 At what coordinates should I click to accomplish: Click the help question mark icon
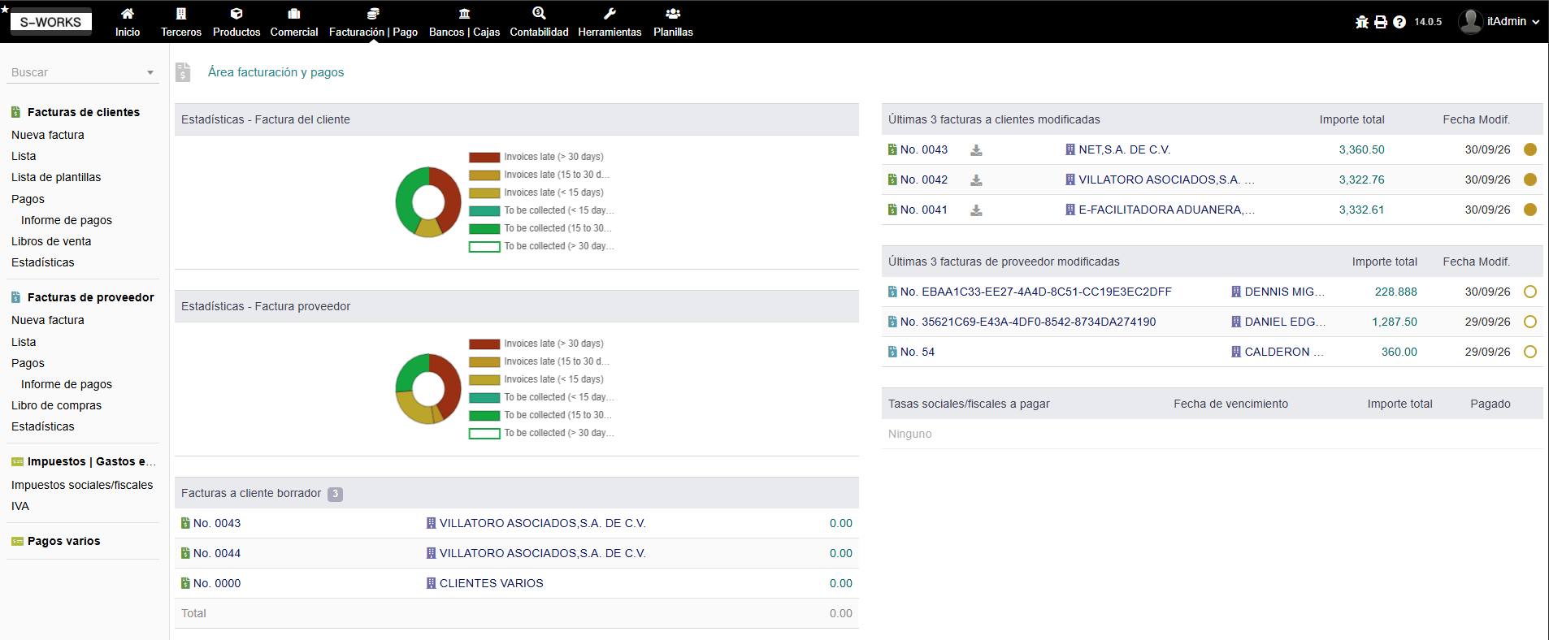(1399, 22)
